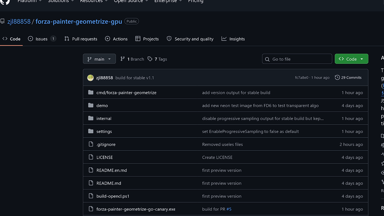Viewport: 384px width, 216px height.
Task: Click the branch icon next to 1 Branch
Action: click(x=122, y=59)
